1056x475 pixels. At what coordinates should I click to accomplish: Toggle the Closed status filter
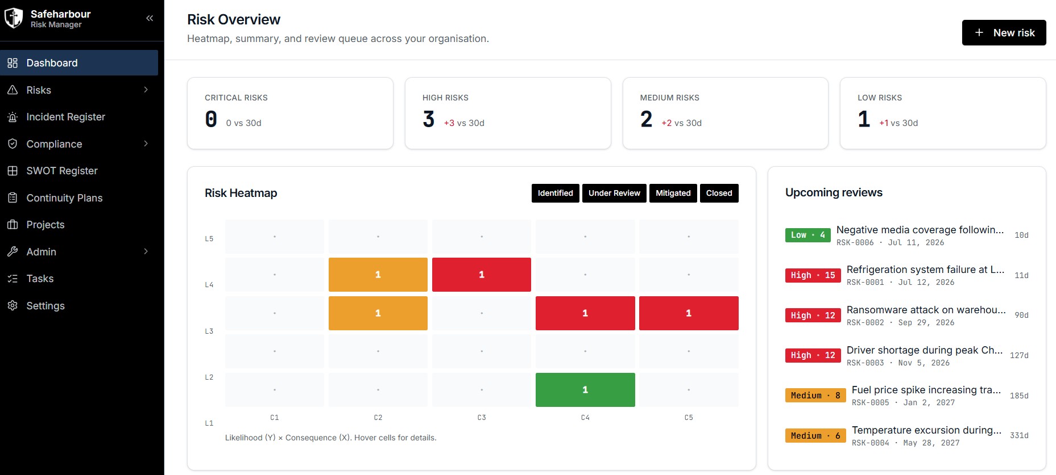tap(719, 193)
